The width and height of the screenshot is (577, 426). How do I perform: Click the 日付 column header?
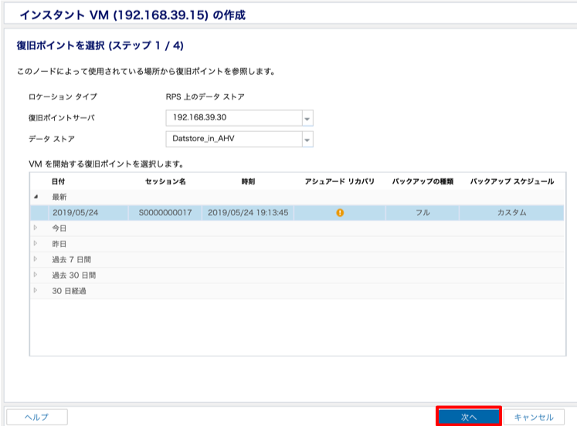pyautogui.click(x=59, y=181)
